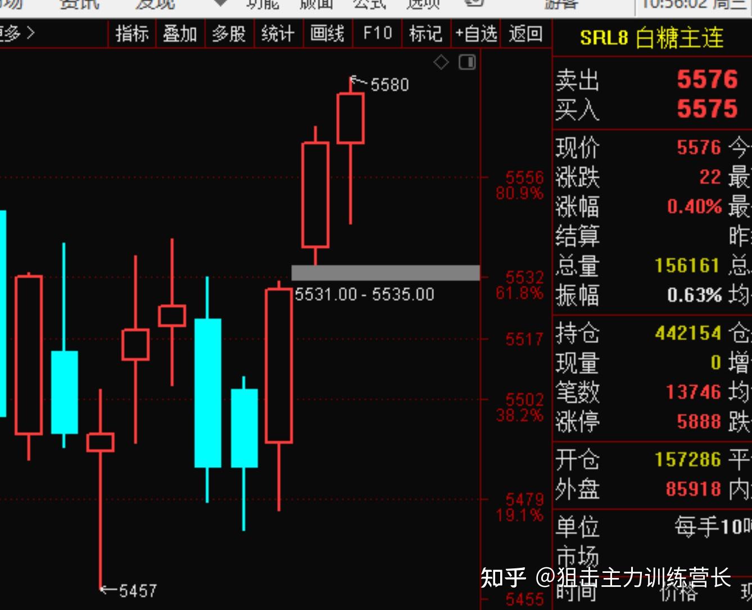This screenshot has width=752, height=610.
Task: Click the 5556 80.9% Fibonacci level label
Action: coord(520,186)
